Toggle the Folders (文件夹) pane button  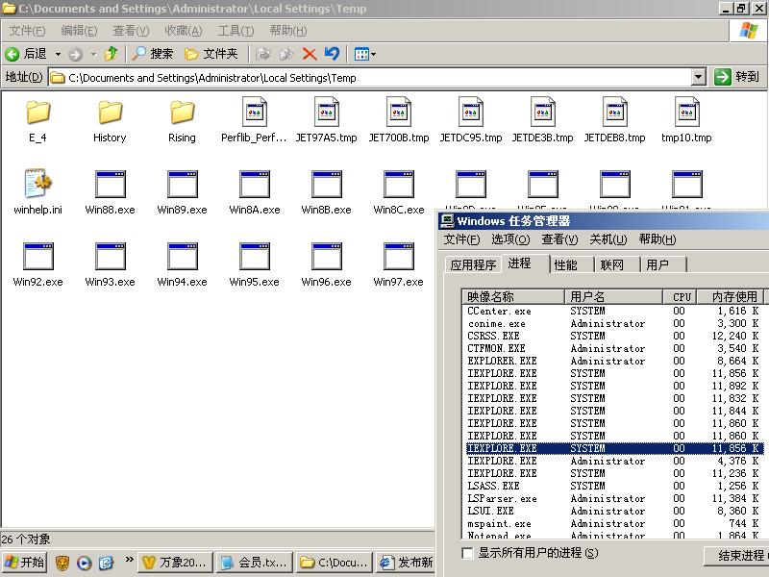point(211,54)
